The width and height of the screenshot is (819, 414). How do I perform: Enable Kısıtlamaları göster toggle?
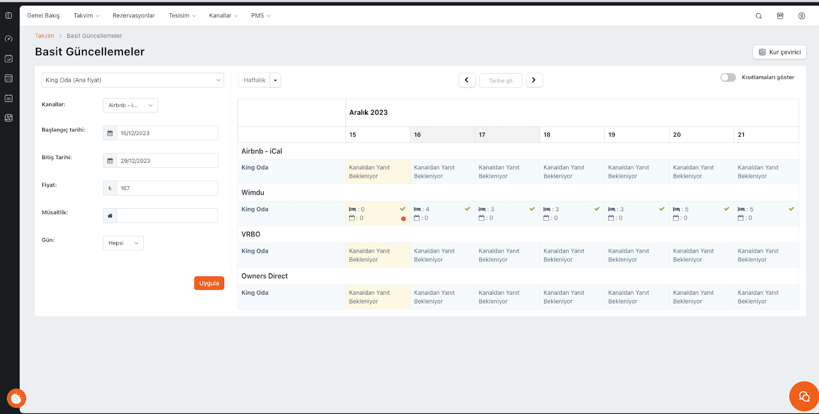(727, 77)
